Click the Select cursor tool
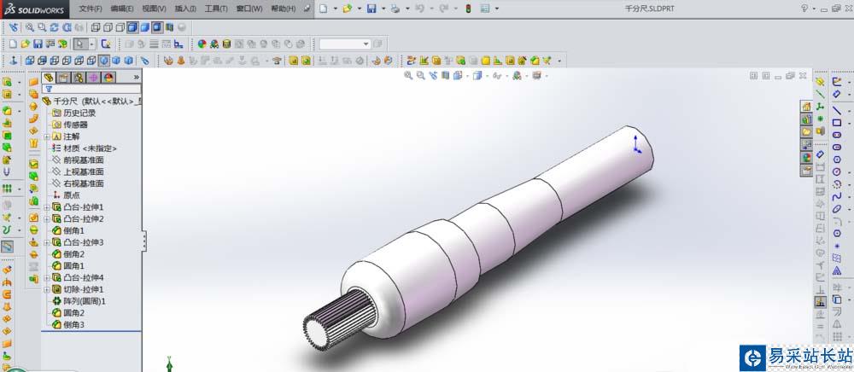 (x=80, y=44)
